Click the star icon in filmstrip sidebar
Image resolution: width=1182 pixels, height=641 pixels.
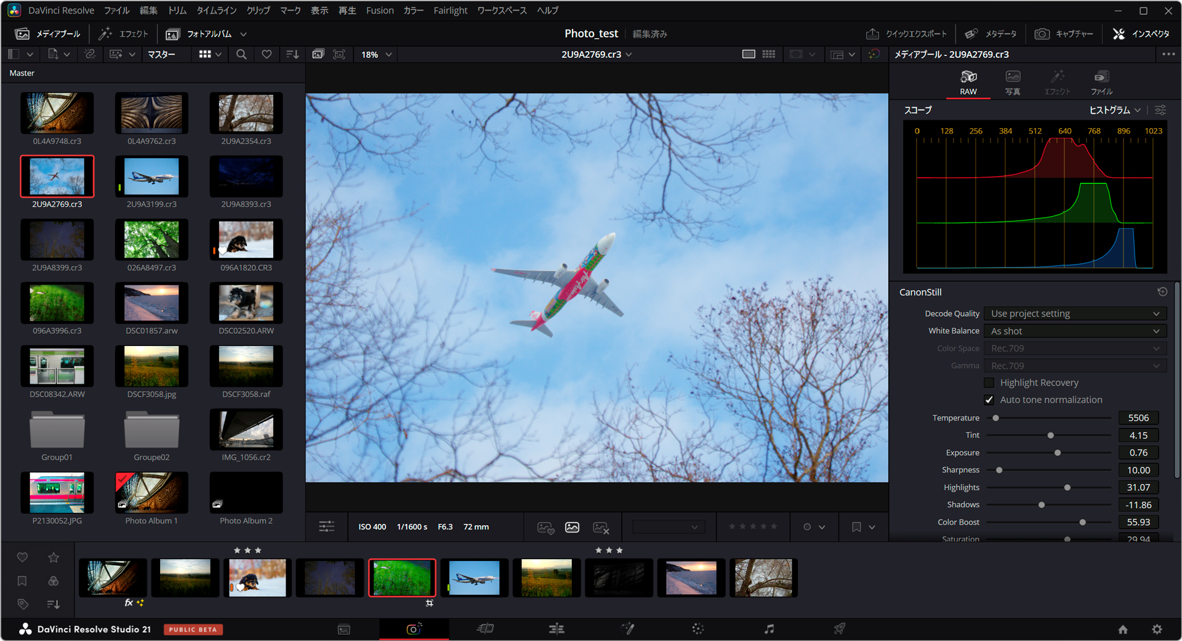[x=54, y=557]
